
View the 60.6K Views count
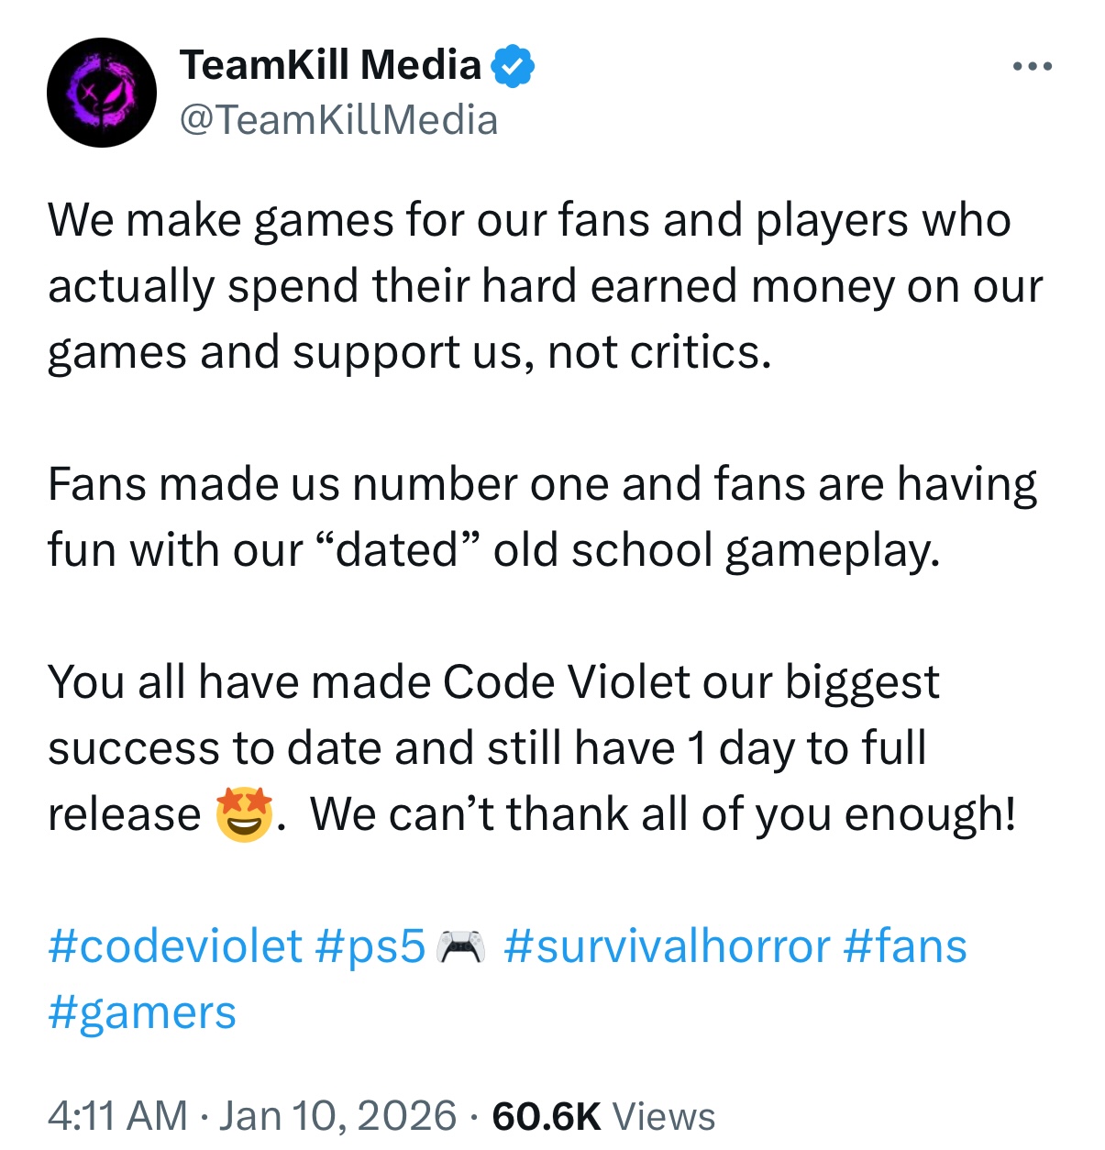click(603, 1116)
